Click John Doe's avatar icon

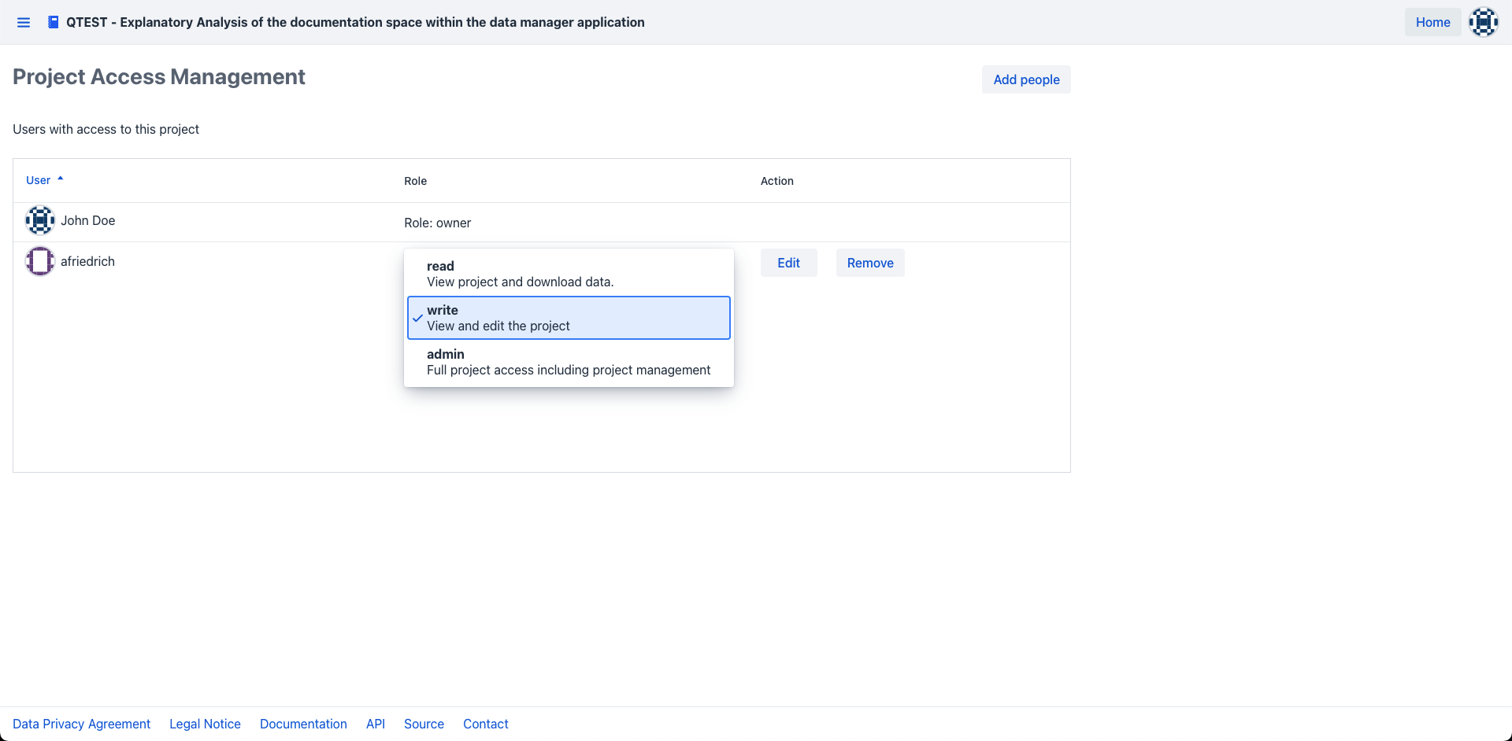point(39,220)
